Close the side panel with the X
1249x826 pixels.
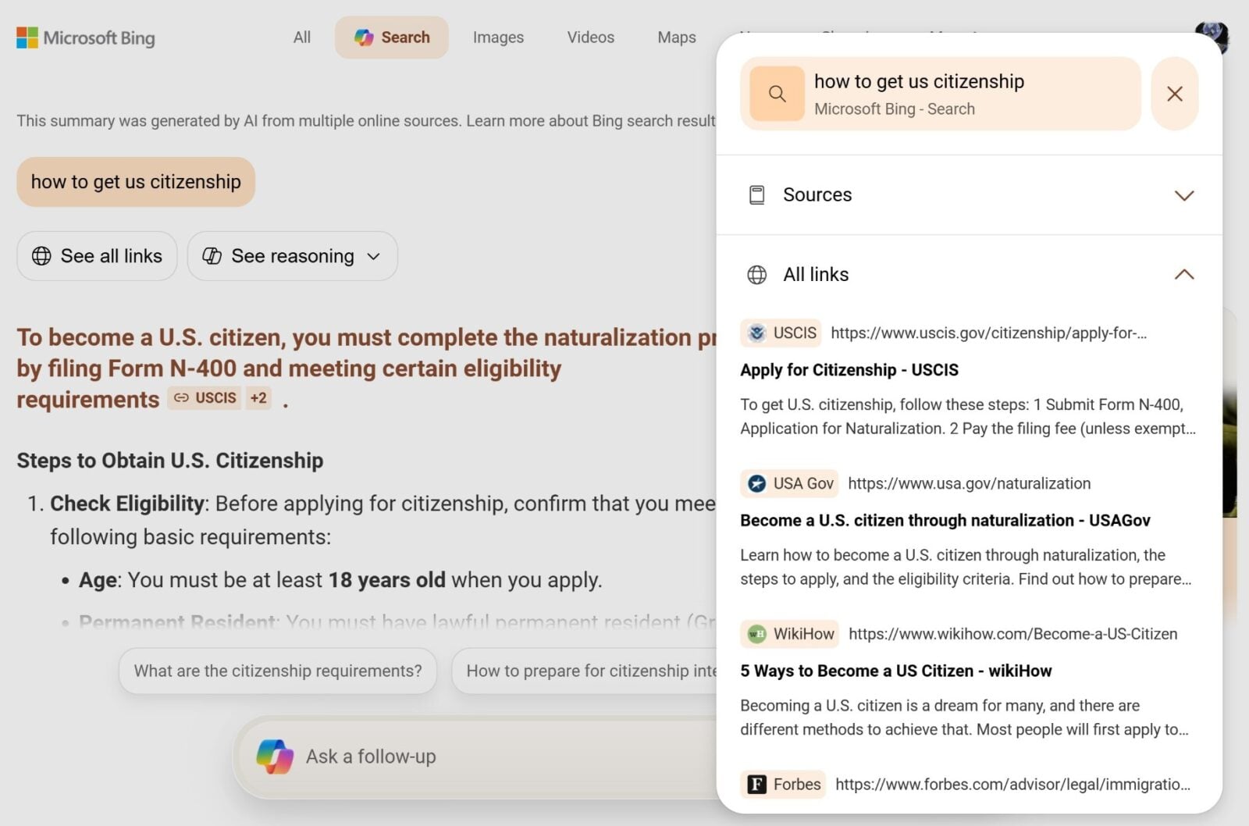(1174, 94)
